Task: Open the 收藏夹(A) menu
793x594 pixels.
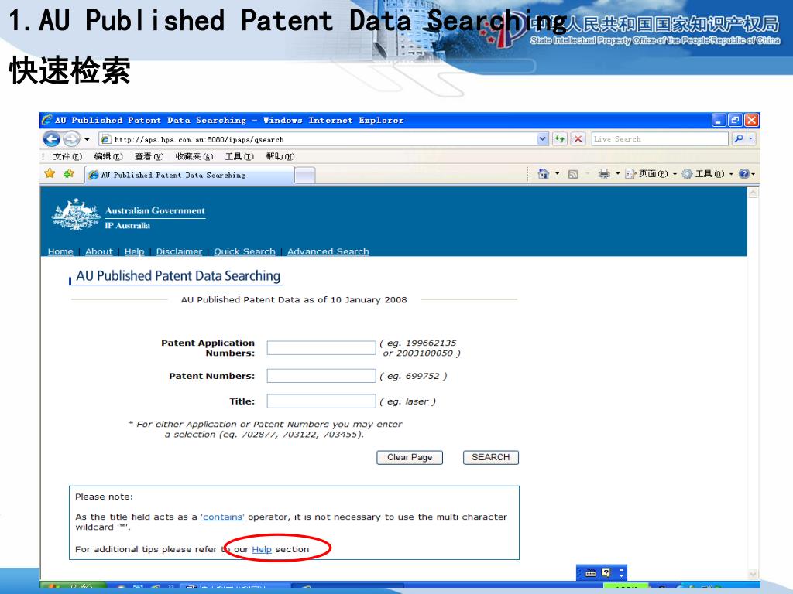Action: click(x=194, y=156)
